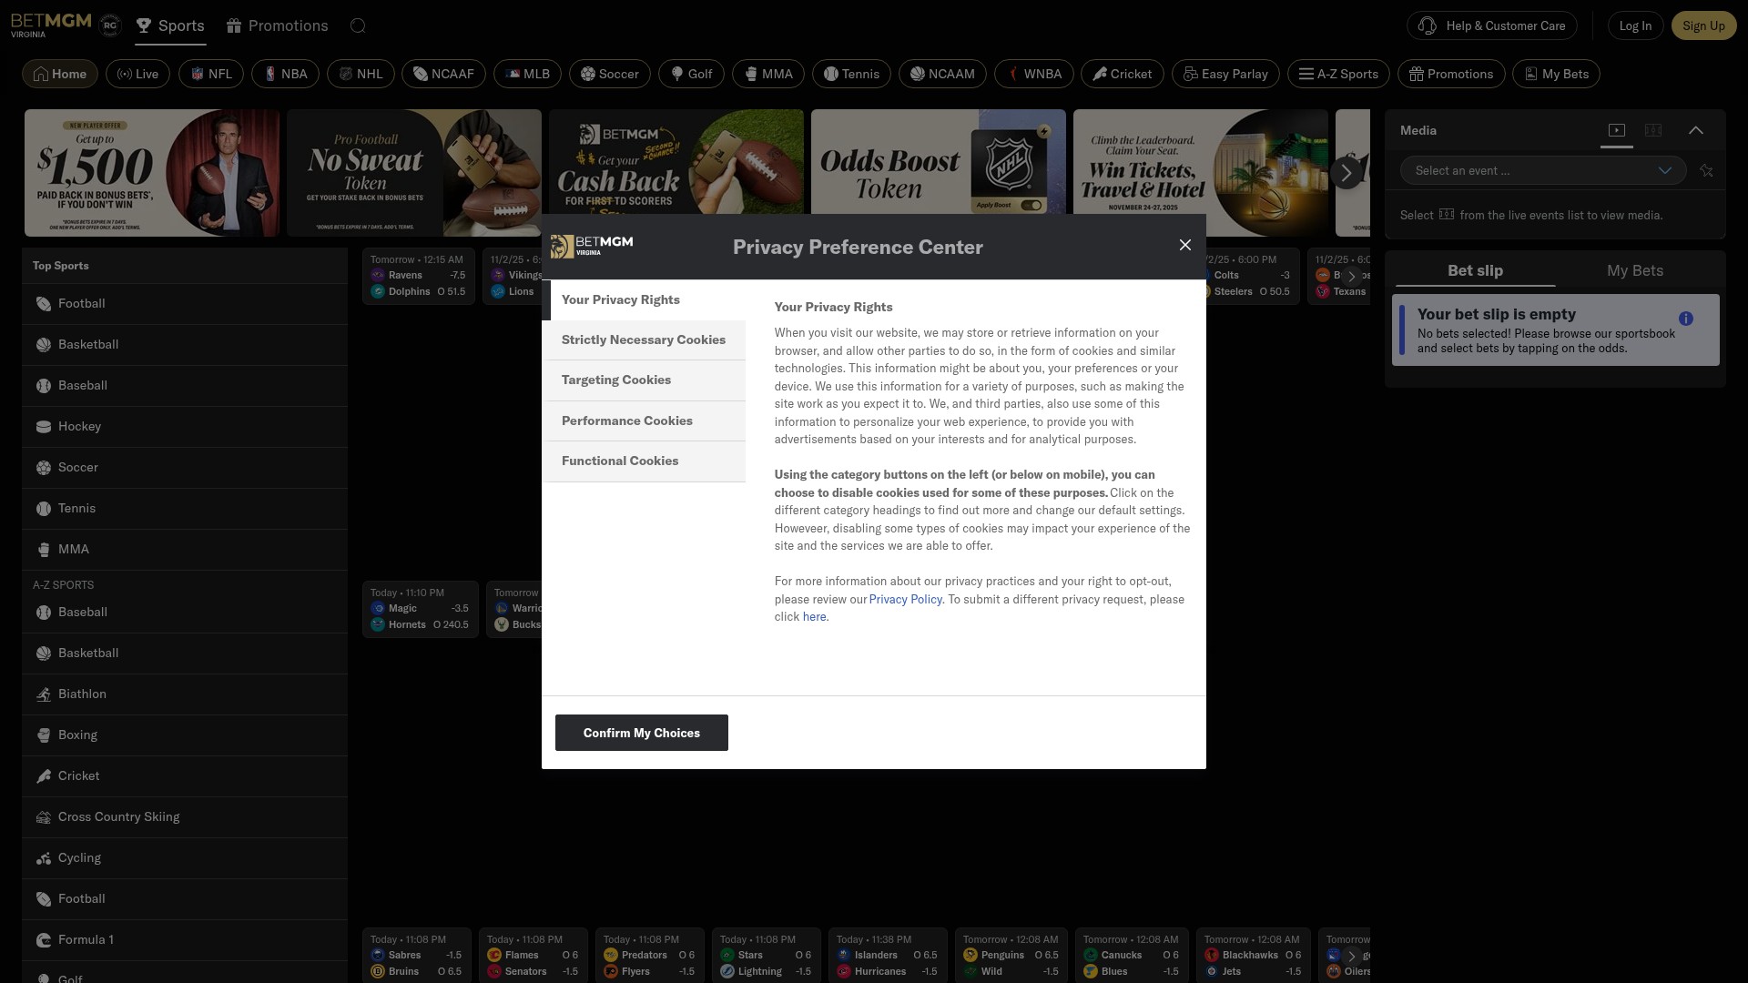
Task: Select Football under Top Sports
Action: 185,304
